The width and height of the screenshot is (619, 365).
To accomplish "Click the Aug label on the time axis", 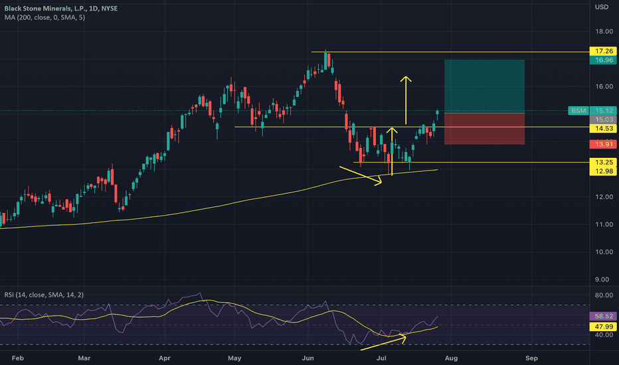I will 451,358.
